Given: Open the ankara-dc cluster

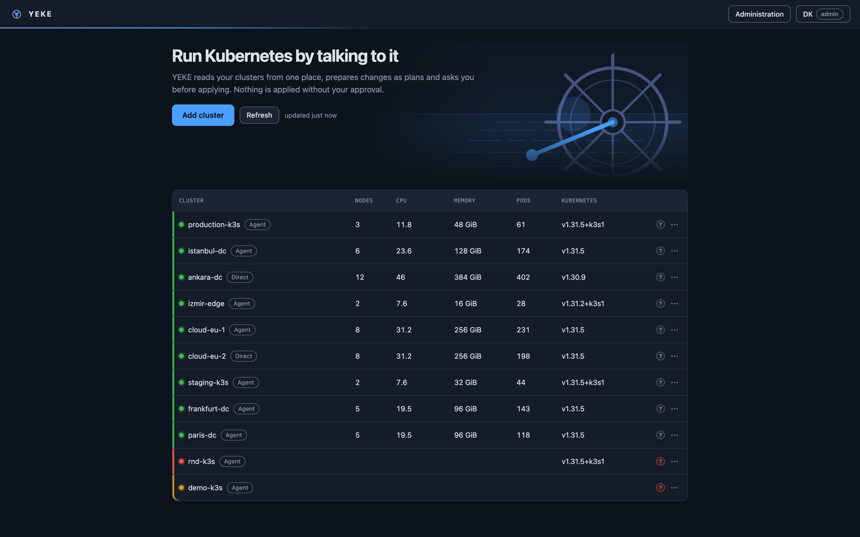Looking at the screenshot, I should click(205, 277).
